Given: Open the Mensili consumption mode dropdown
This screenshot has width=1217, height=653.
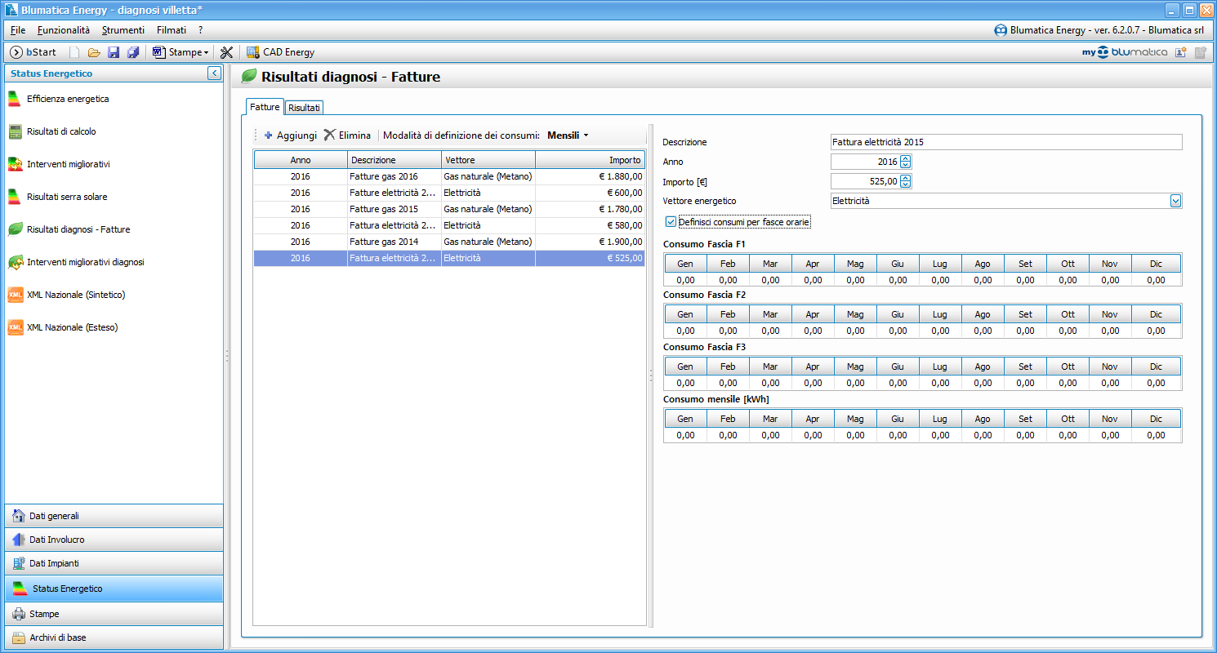Looking at the screenshot, I should (x=568, y=135).
